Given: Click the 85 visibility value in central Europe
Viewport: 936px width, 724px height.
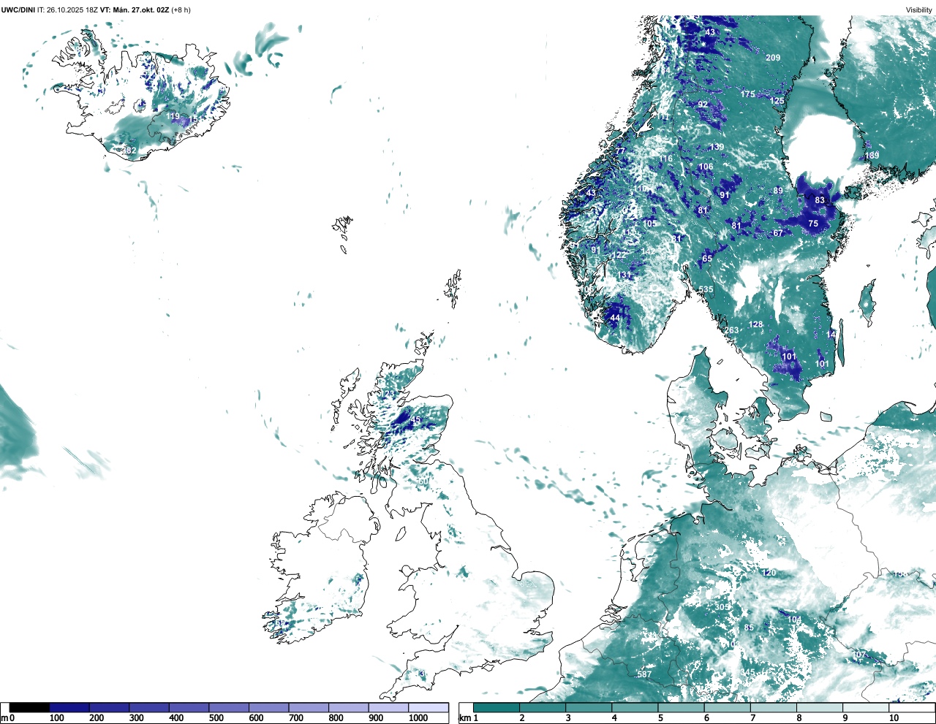Looking at the screenshot, I should click(x=749, y=628).
